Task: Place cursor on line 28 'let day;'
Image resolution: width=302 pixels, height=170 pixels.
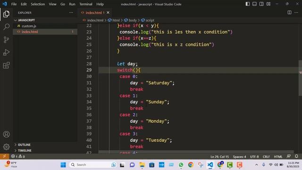Action: 127,64
